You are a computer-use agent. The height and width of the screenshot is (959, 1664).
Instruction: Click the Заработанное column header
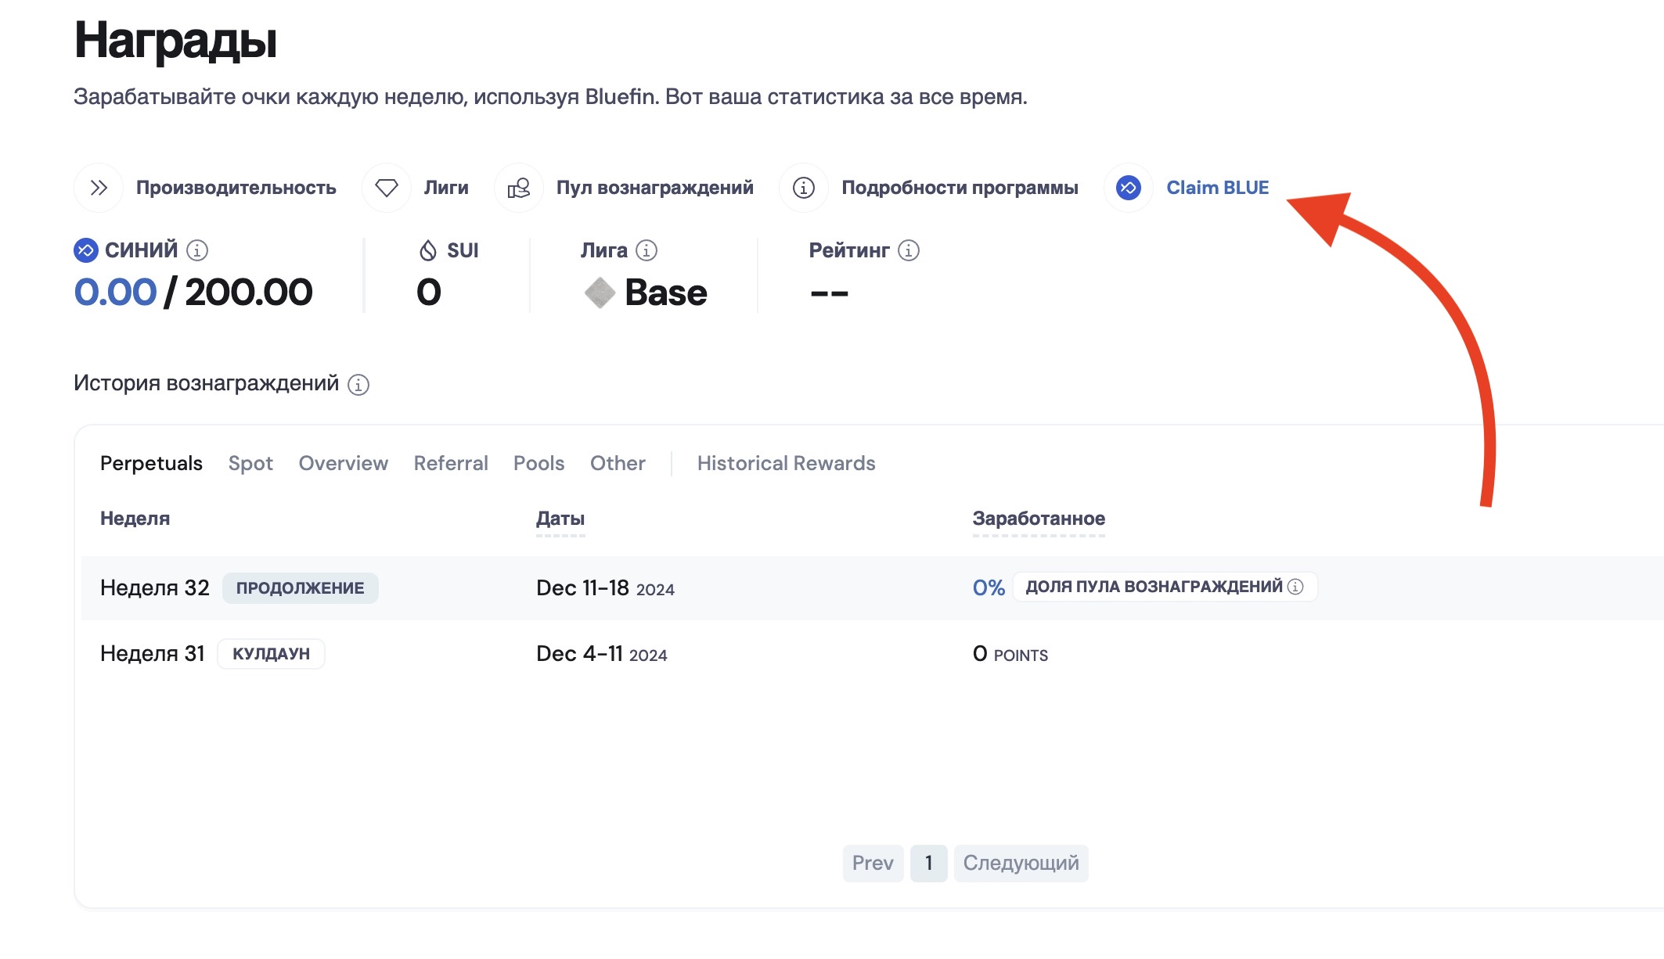[x=1039, y=519]
